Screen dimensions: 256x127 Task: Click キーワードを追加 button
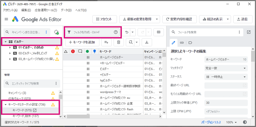[x=82, y=42]
